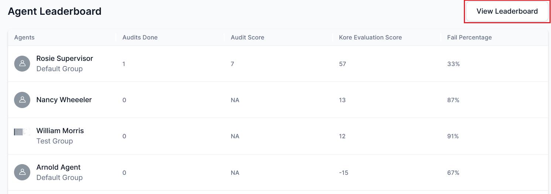The width and height of the screenshot is (551, 194).
Task: Open the Rosie Supervisor agent name
Action: tap(65, 58)
